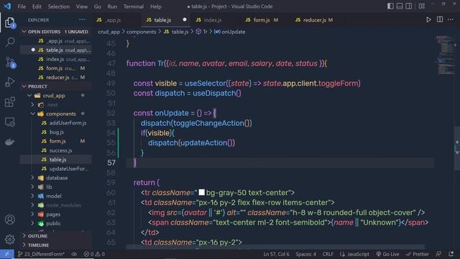
Task: Open Remote Explorer icon in activity bar
Action: tap(9, 122)
